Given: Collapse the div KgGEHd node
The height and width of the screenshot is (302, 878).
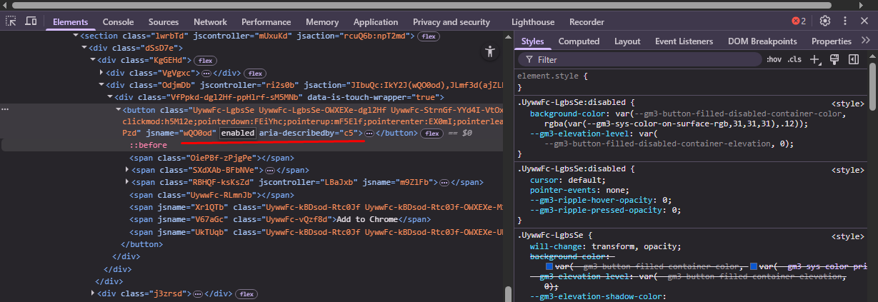Looking at the screenshot, I should coord(94,60).
